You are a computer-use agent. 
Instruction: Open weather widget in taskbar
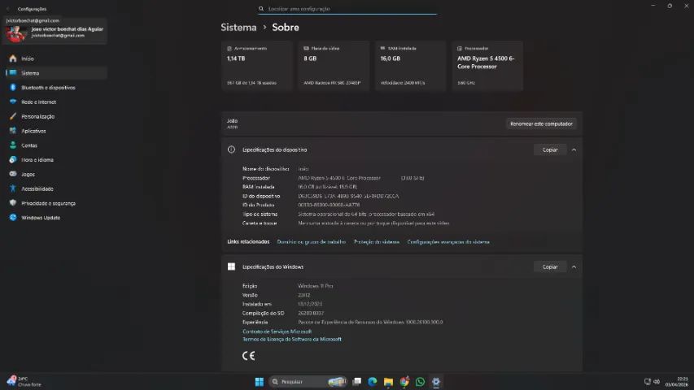[24, 382]
